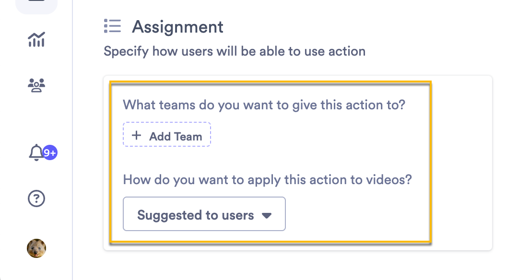Image resolution: width=518 pixels, height=280 pixels.
Task: Navigate to the teams section from sidebar
Action: pyautogui.click(x=36, y=85)
